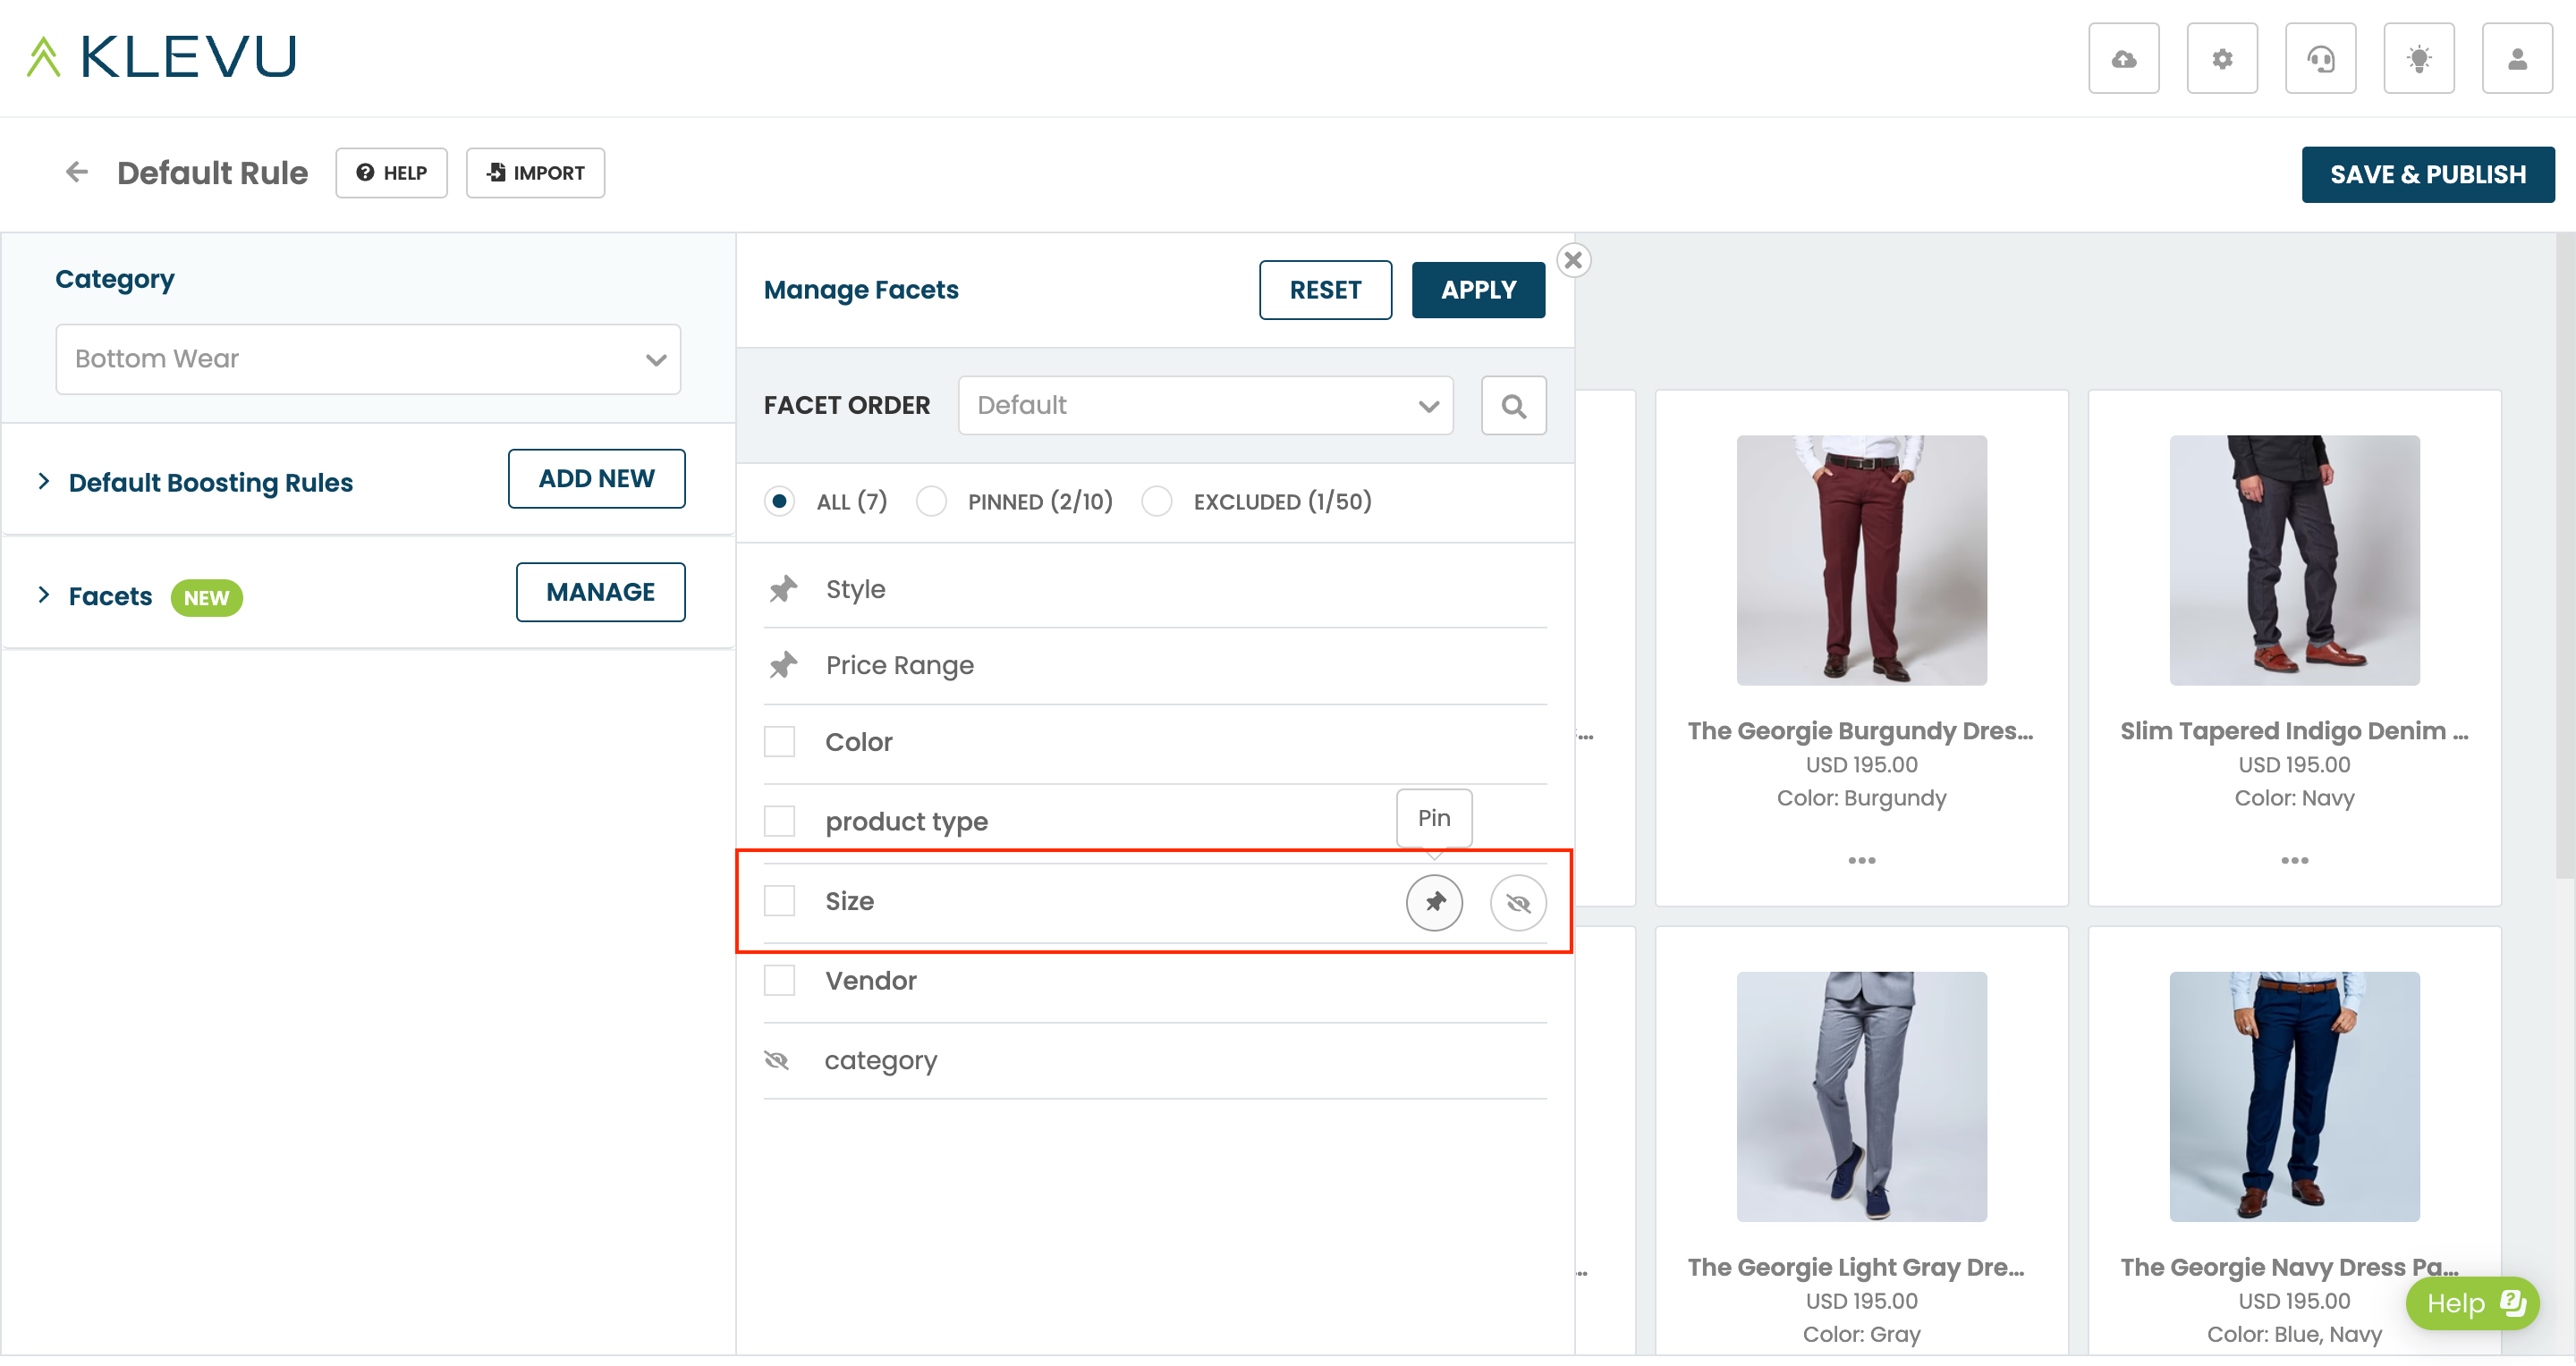Open the user account icon
The image size is (2576, 1366).
tap(2517, 59)
